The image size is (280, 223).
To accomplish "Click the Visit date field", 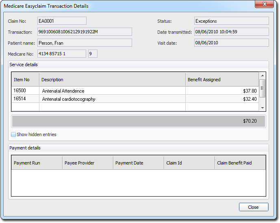I will (x=231, y=43).
